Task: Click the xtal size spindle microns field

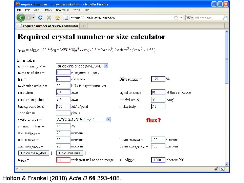Action: [63, 146]
